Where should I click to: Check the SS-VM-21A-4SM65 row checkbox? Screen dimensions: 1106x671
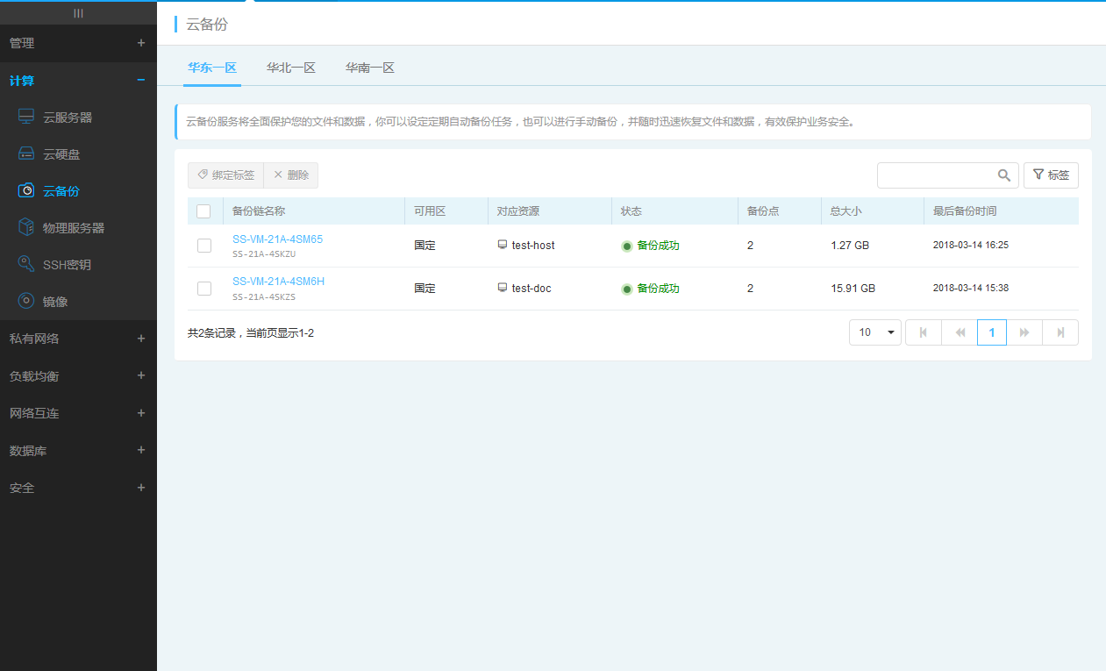[x=204, y=246]
